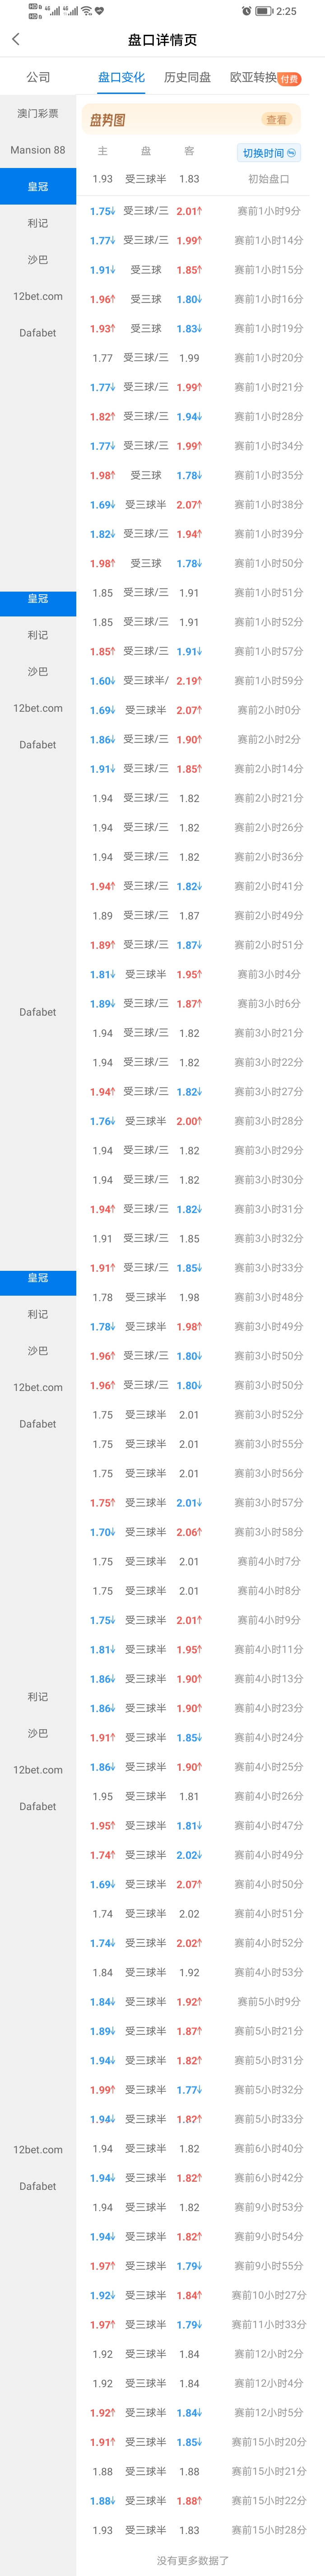Tap the alarm clock status icon
Image resolution: width=325 pixels, height=2576 pixels.
(247, 11)
